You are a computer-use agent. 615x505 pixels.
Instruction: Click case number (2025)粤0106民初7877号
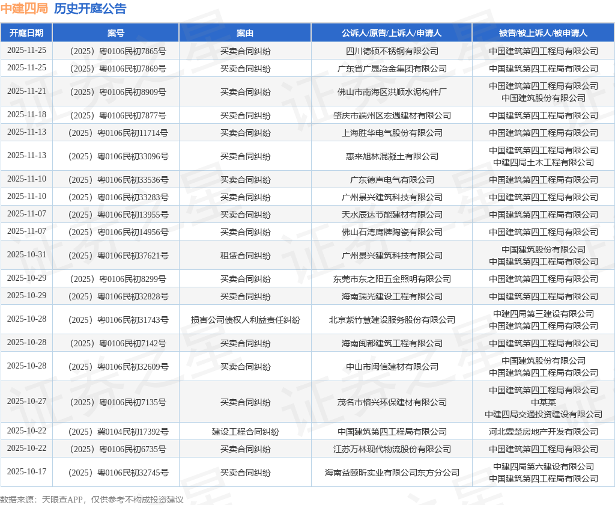[x=116, y=115]
